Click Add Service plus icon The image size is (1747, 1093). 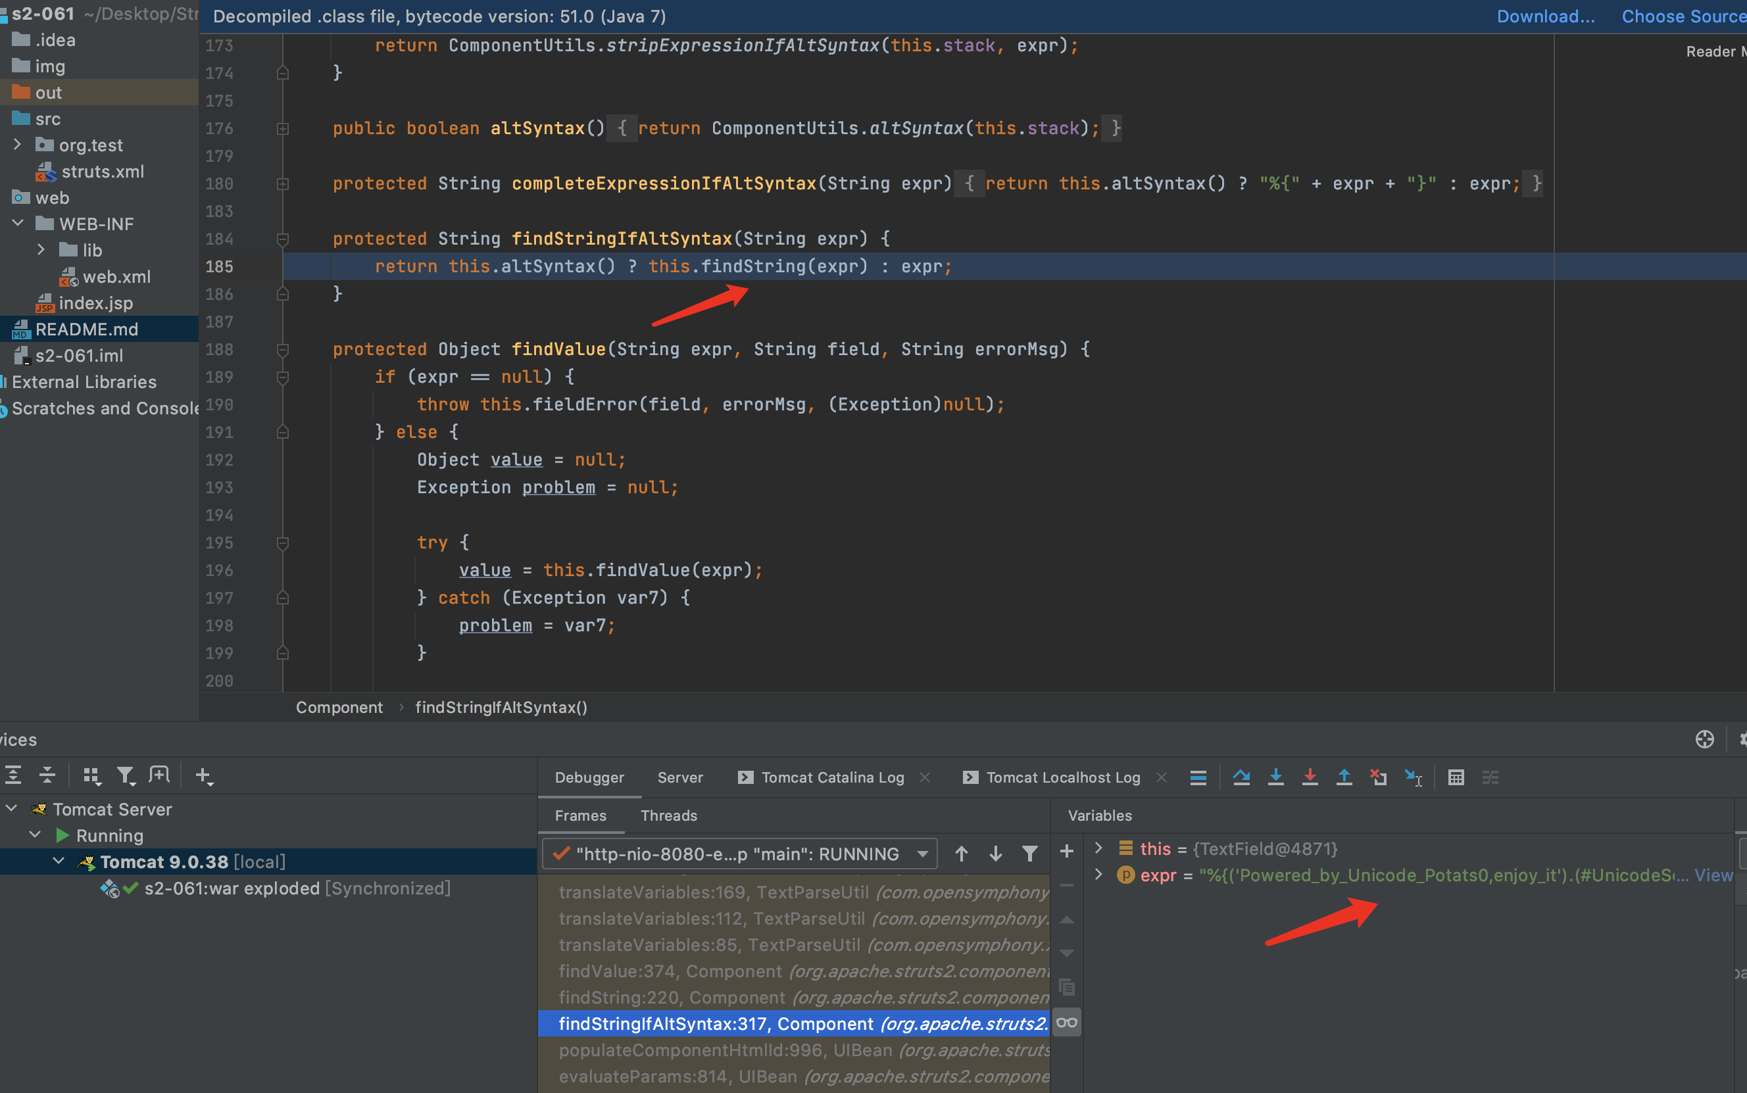pyautogui.click(x=204, y=775)
